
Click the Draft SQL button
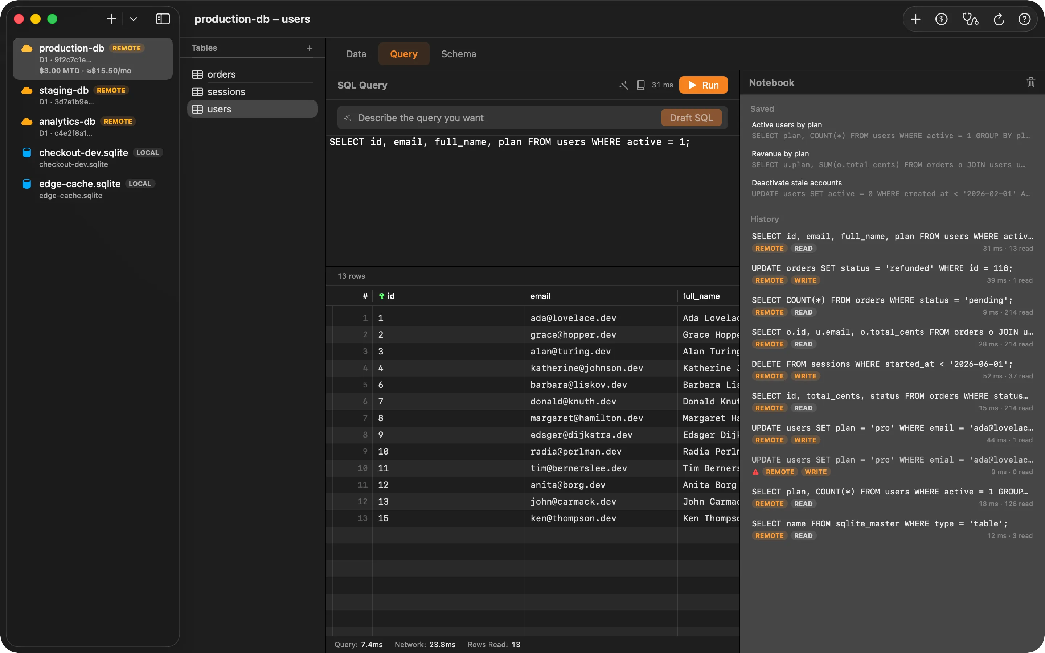tap(691, 118)
